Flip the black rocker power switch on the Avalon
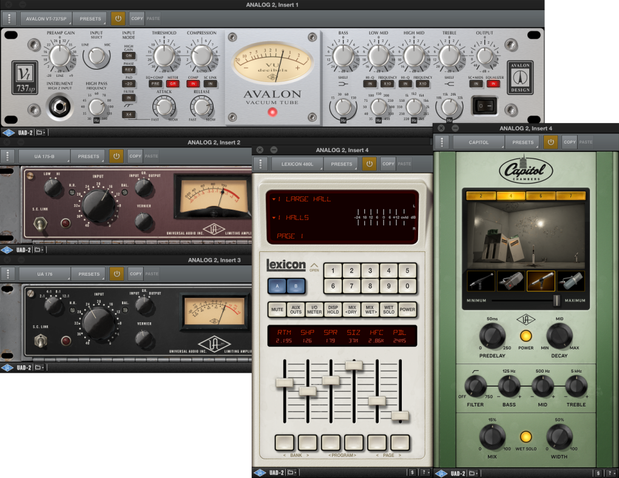 484,106
